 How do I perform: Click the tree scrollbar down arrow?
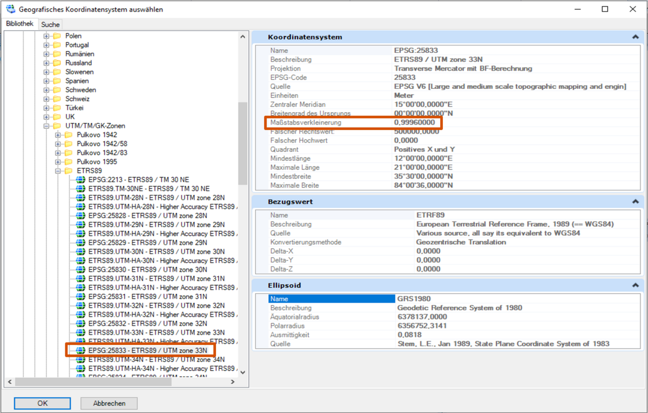click(x=242, y=372)
